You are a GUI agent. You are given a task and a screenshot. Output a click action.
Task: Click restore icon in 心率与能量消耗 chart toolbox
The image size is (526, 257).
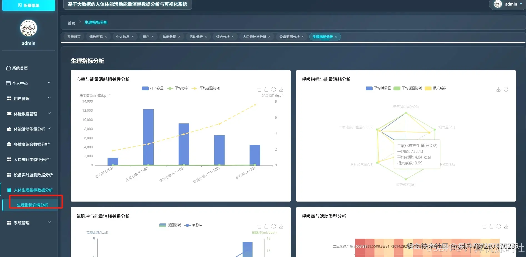(x=274, y=89)
